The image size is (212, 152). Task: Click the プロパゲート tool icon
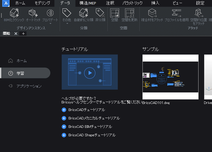[x=50, y=13]
